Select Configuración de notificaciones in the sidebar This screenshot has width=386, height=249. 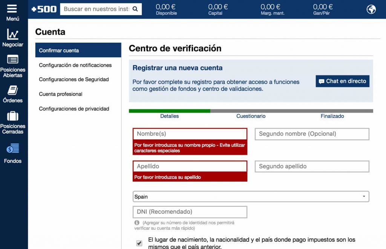(x=75, y=65)
